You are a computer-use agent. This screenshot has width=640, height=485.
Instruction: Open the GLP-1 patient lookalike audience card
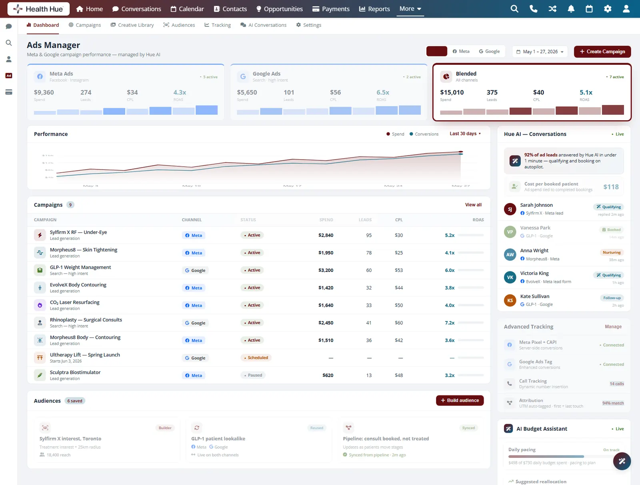click(x=258, y=441)
